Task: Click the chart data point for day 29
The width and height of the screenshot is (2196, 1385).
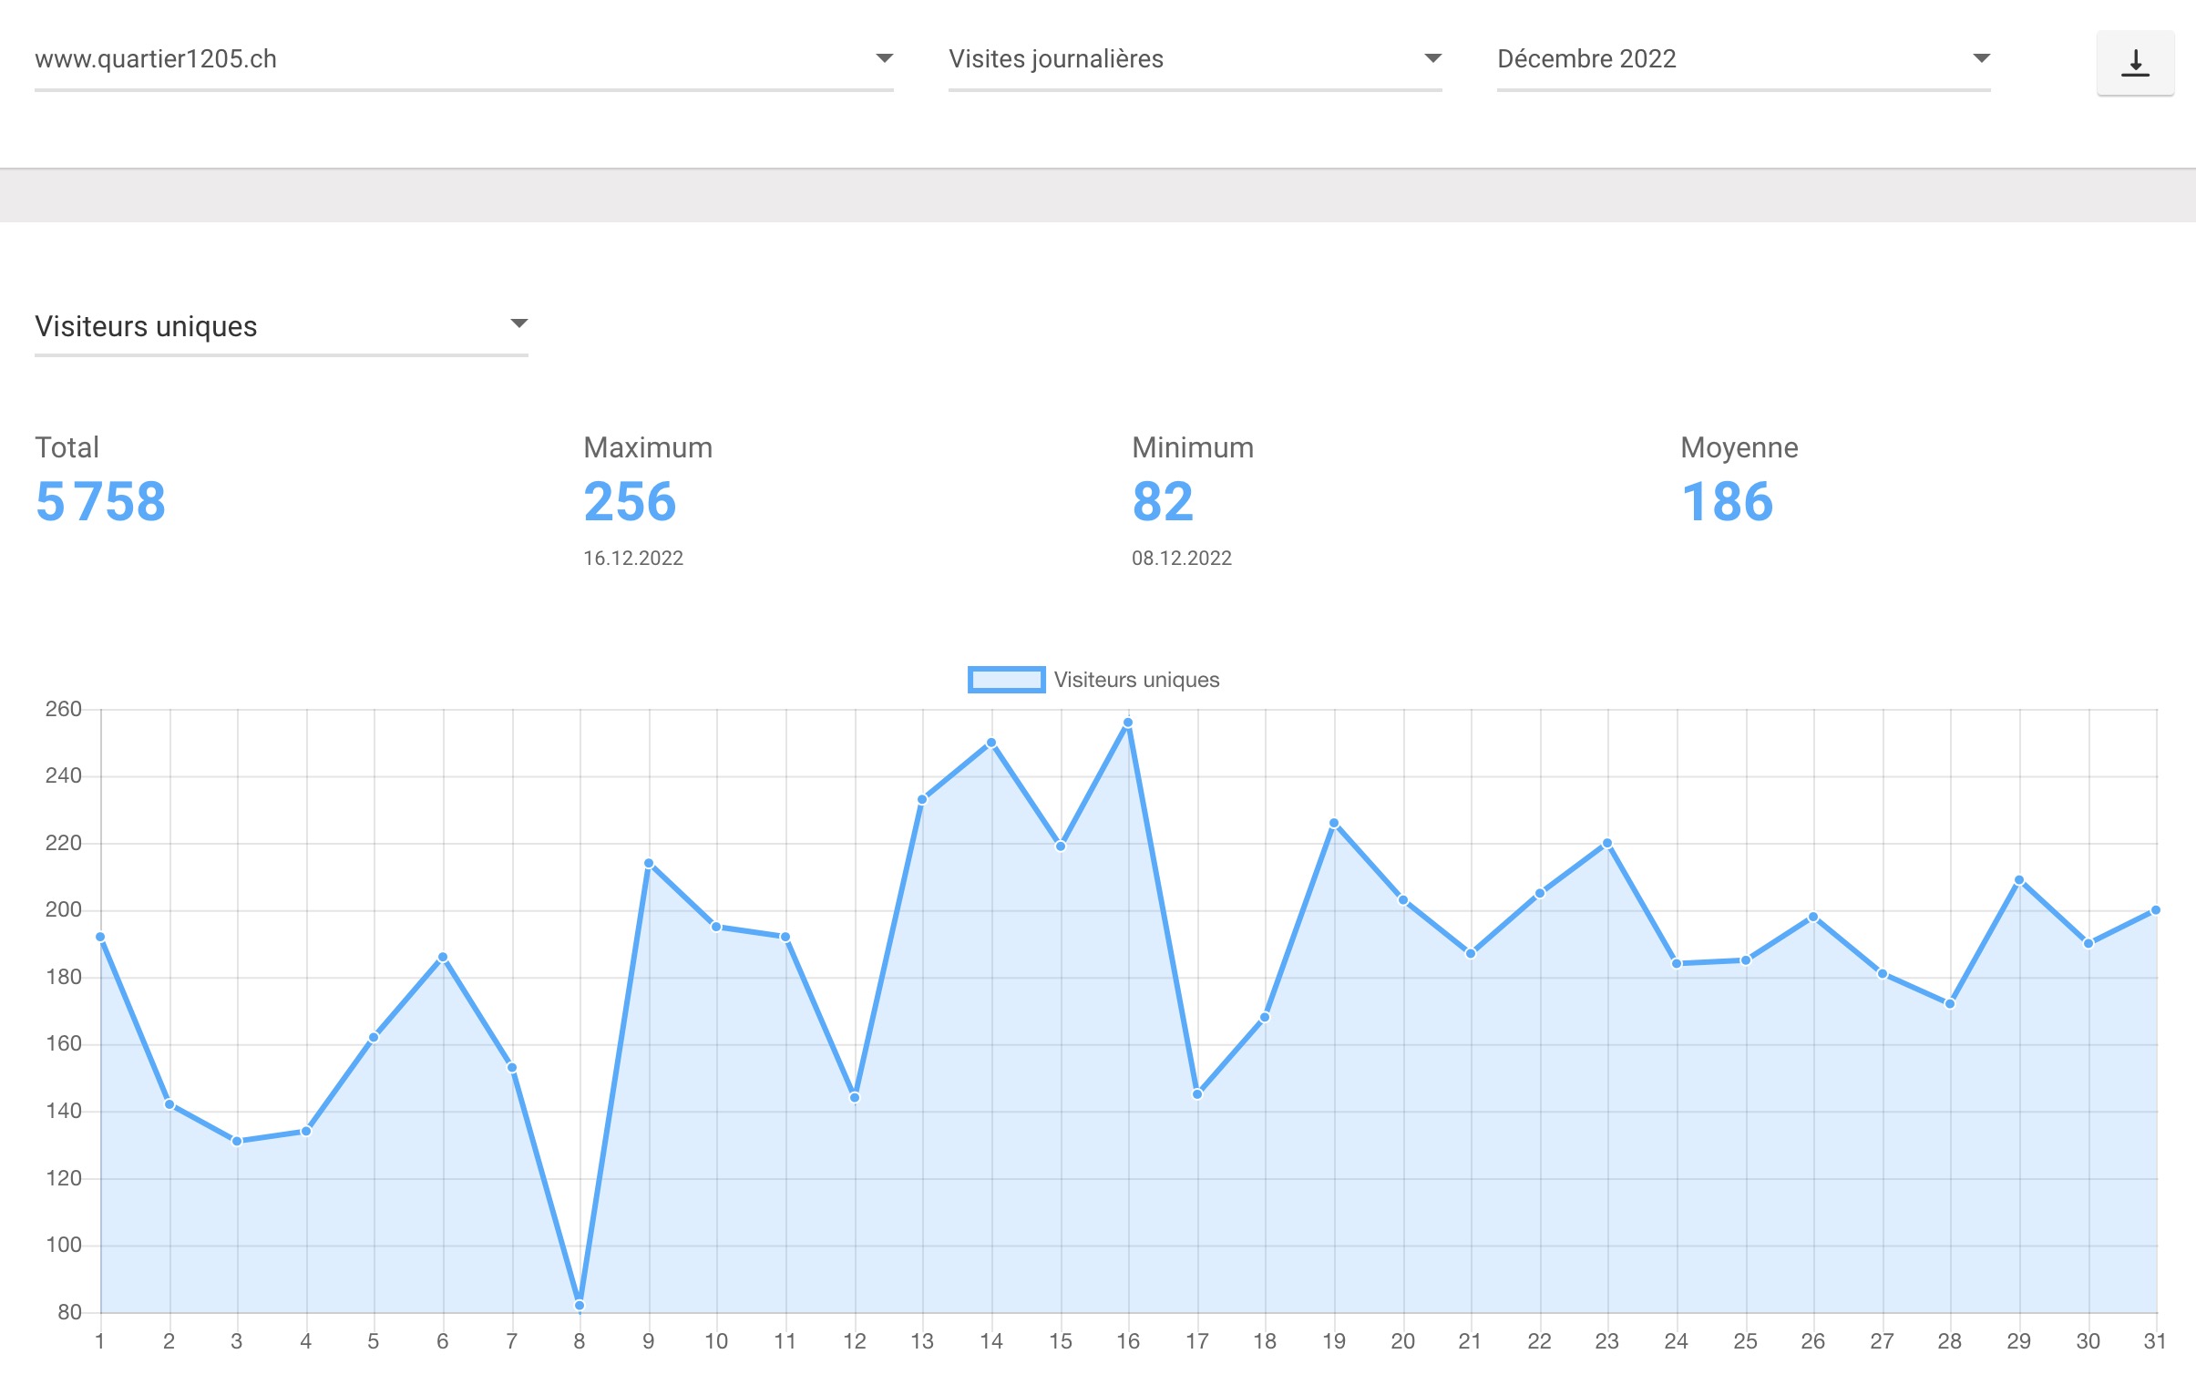Action: click(2019, 880)
